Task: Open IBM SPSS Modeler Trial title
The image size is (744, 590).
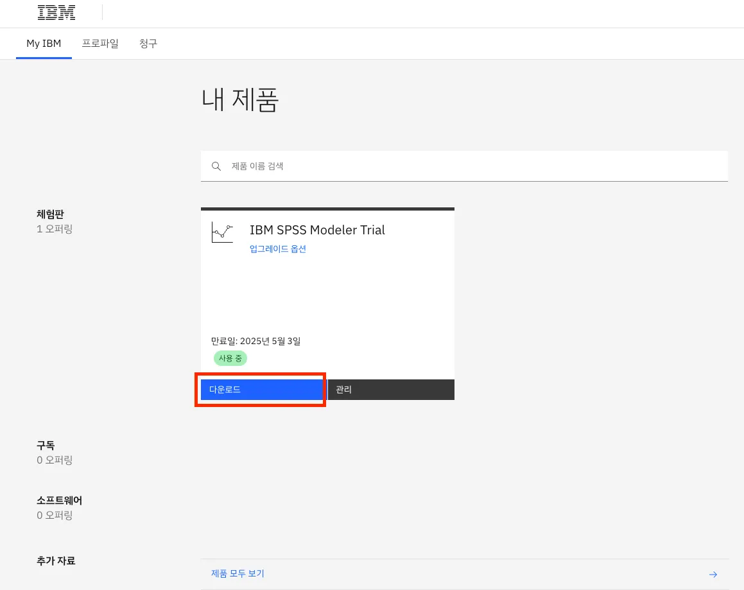Action: 317,230
